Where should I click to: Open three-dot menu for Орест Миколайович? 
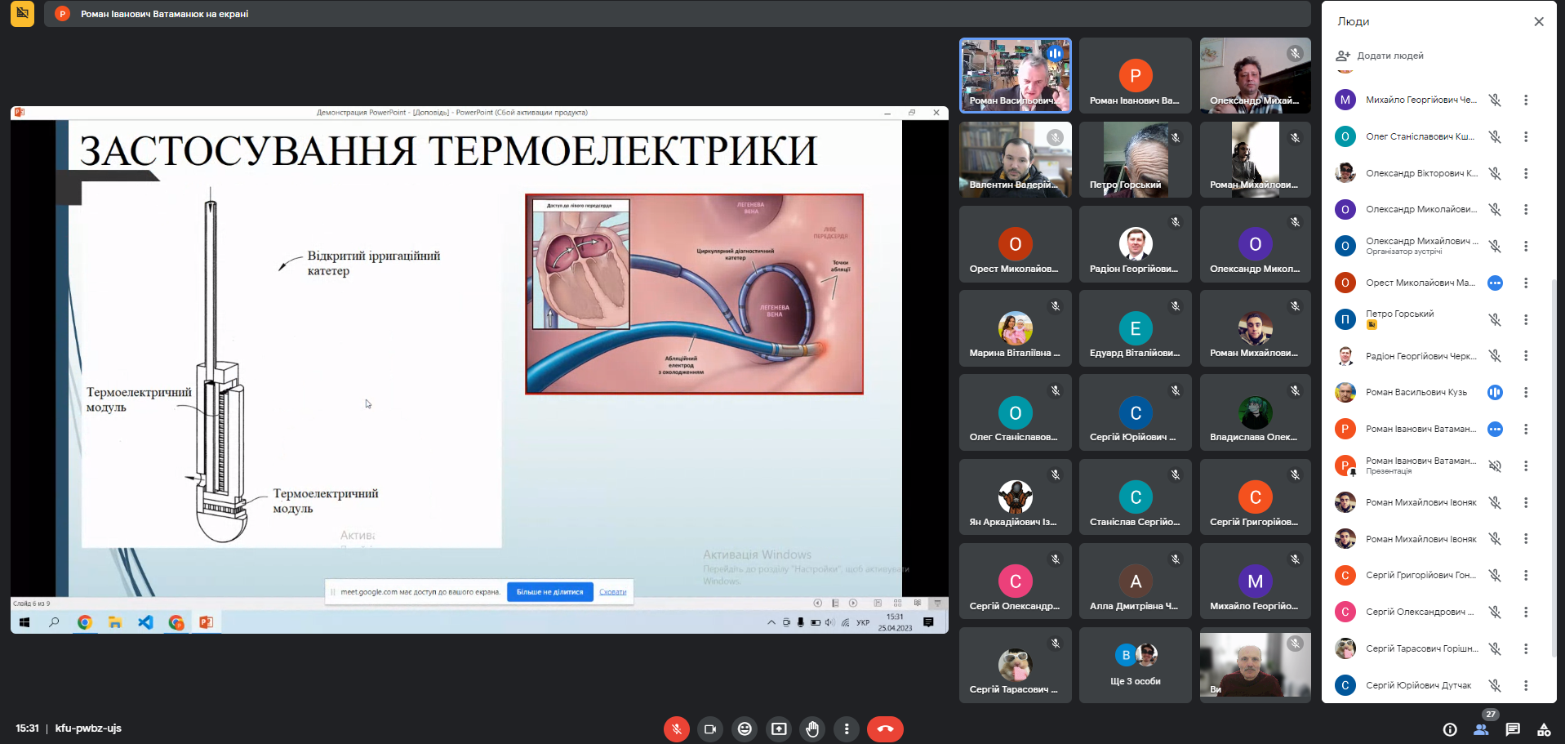tap(1526, 283)
